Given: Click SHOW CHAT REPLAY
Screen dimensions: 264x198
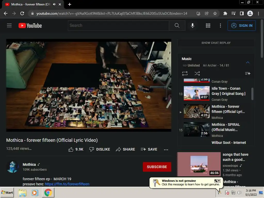Looking at the screenshot, I should click(x=216, y=43).
